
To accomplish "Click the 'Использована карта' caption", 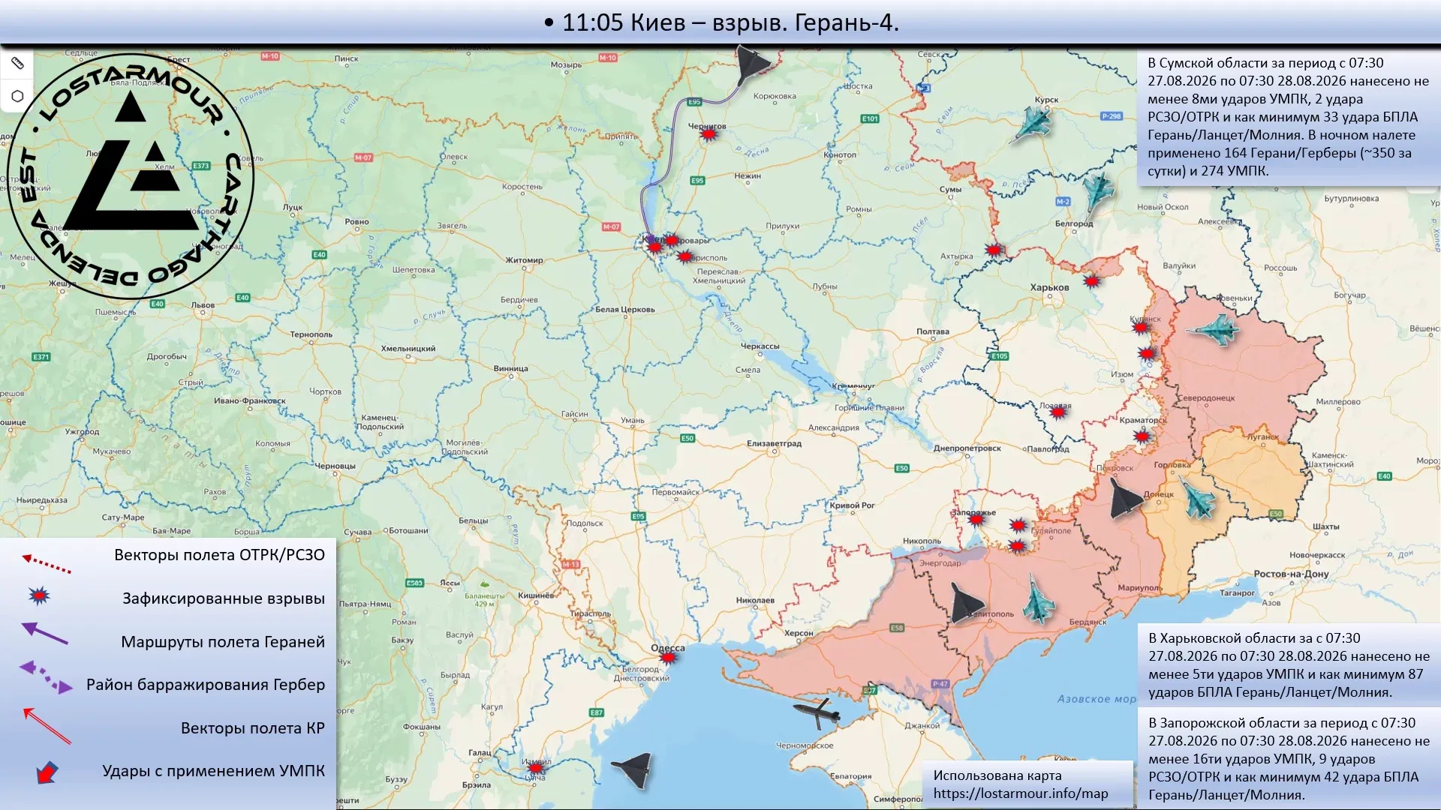I will (x=997, y=775).
